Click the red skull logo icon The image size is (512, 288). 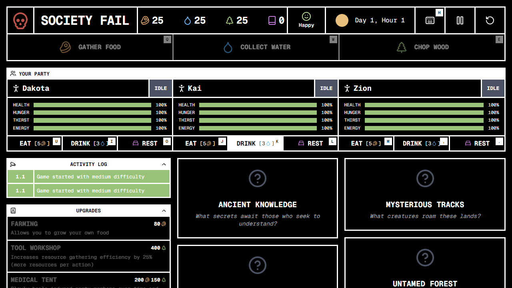[20, 20]
